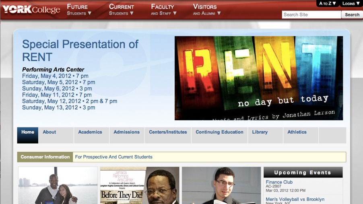Open the Logins dropdown
The height and width of the screenshot is (204, 363).
[351, 4]
